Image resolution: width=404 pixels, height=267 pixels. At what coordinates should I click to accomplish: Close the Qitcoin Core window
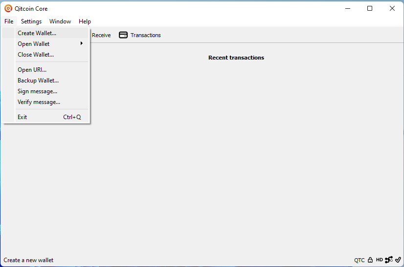point(392,8)
